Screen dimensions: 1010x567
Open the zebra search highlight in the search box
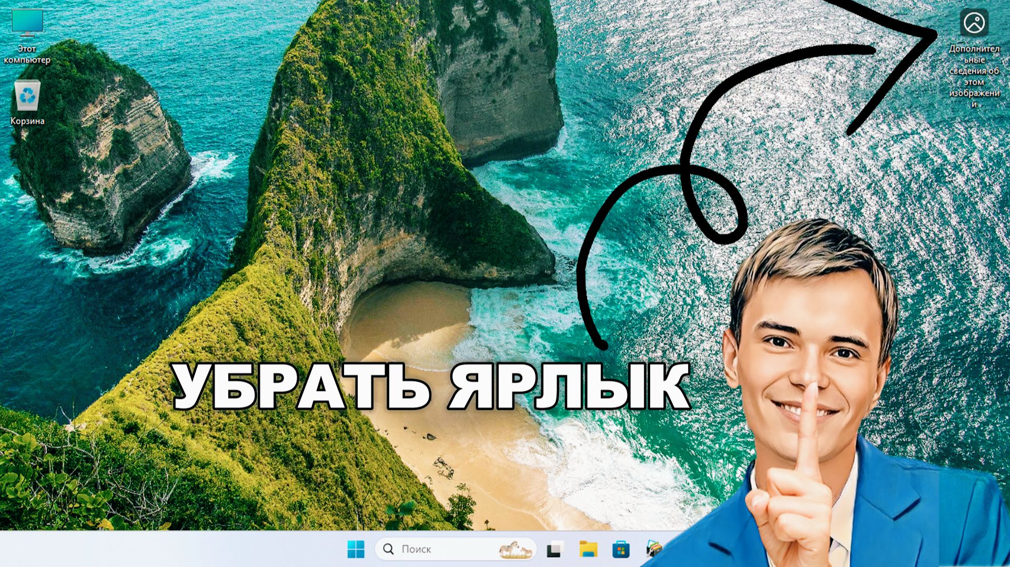(x=516, y=549)
